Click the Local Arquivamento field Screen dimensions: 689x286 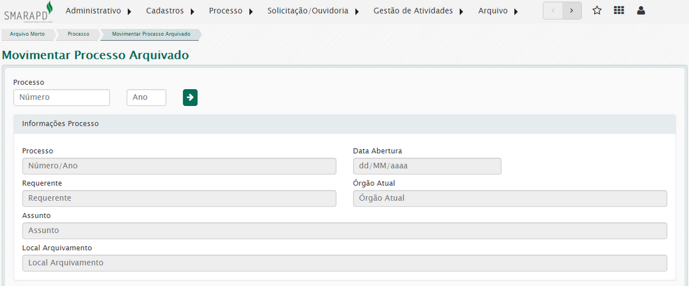pyautogui.click(x=344, y=263)
